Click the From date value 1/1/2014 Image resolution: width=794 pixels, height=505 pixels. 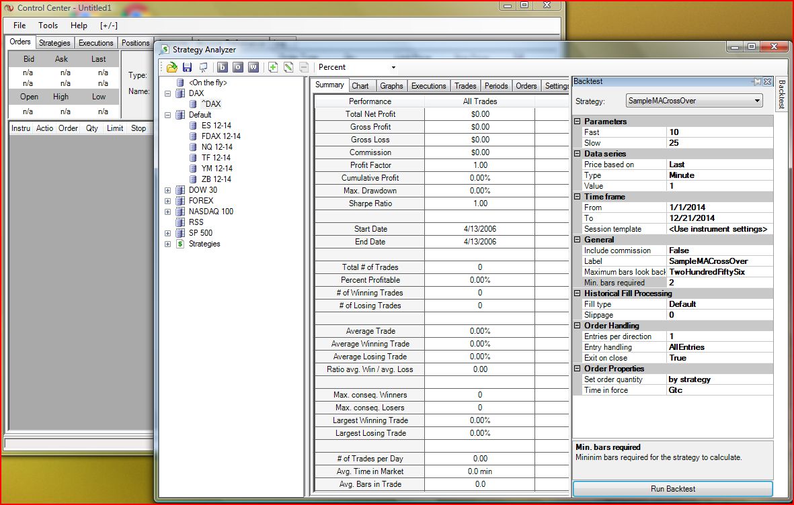[x=720, y=208]
